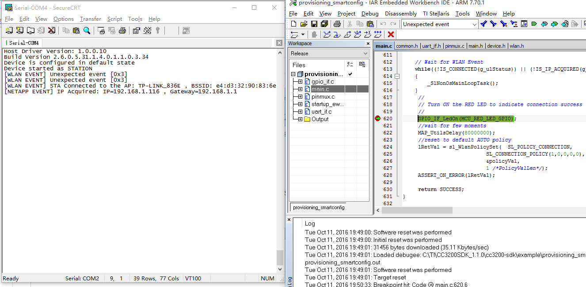Open Release configuration dropdown in Workspace
Screen dimensions: 586x287
329,54
